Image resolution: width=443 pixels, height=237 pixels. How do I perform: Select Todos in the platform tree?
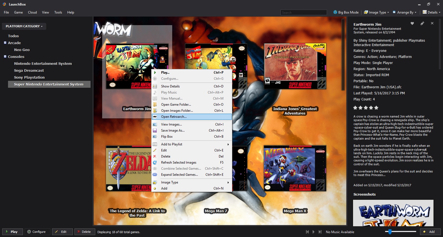coord(13,36)
